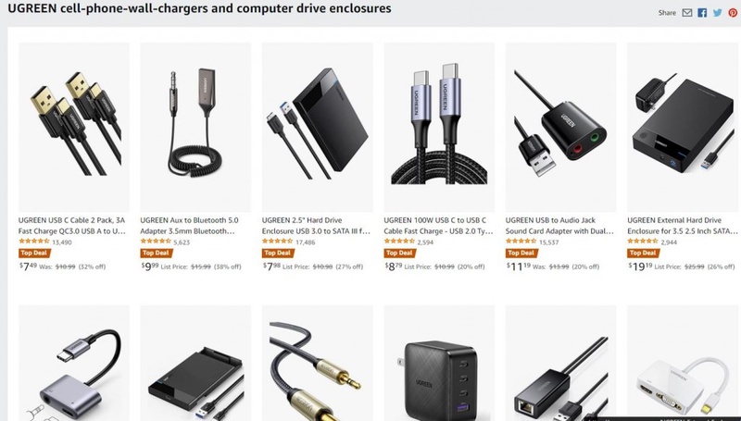The width and height of the screenshot is (741, 421).
Task: Click Top Deal badge on Bluetooth adapter
Action: pyautogui.click(x=156, y=253)
